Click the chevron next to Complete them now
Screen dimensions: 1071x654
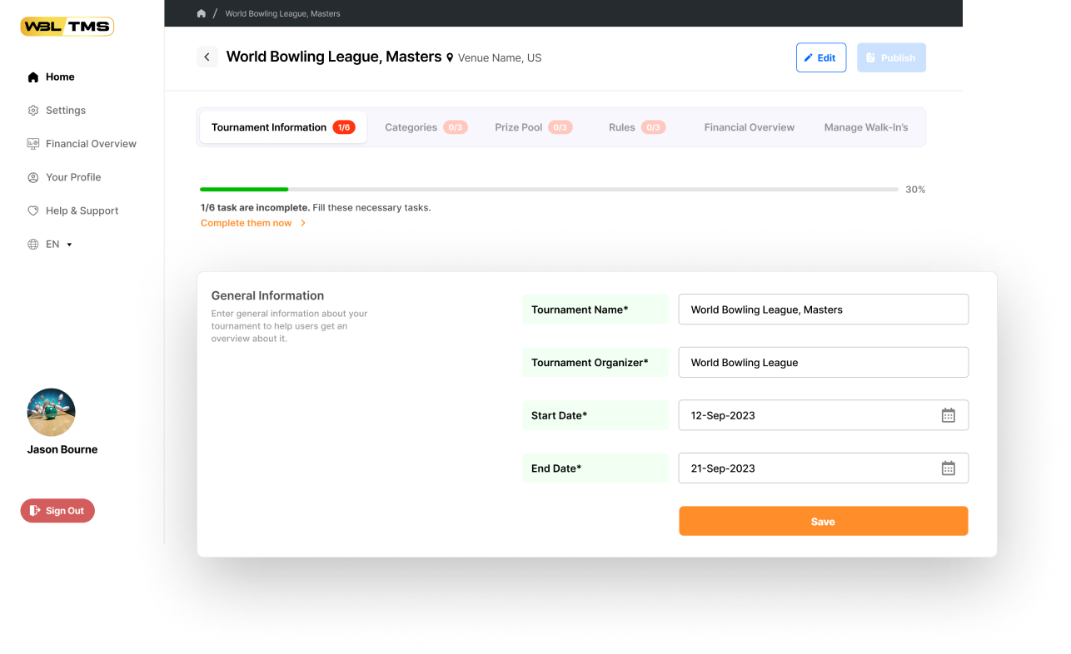point(303,223)
